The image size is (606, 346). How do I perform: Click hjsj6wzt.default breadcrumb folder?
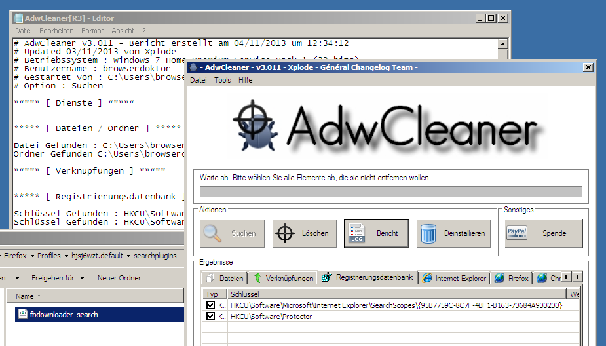coord(97,256)
